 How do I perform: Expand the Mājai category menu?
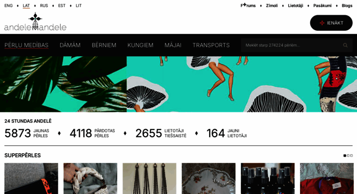pyautogui.click(x=173, y=45)
